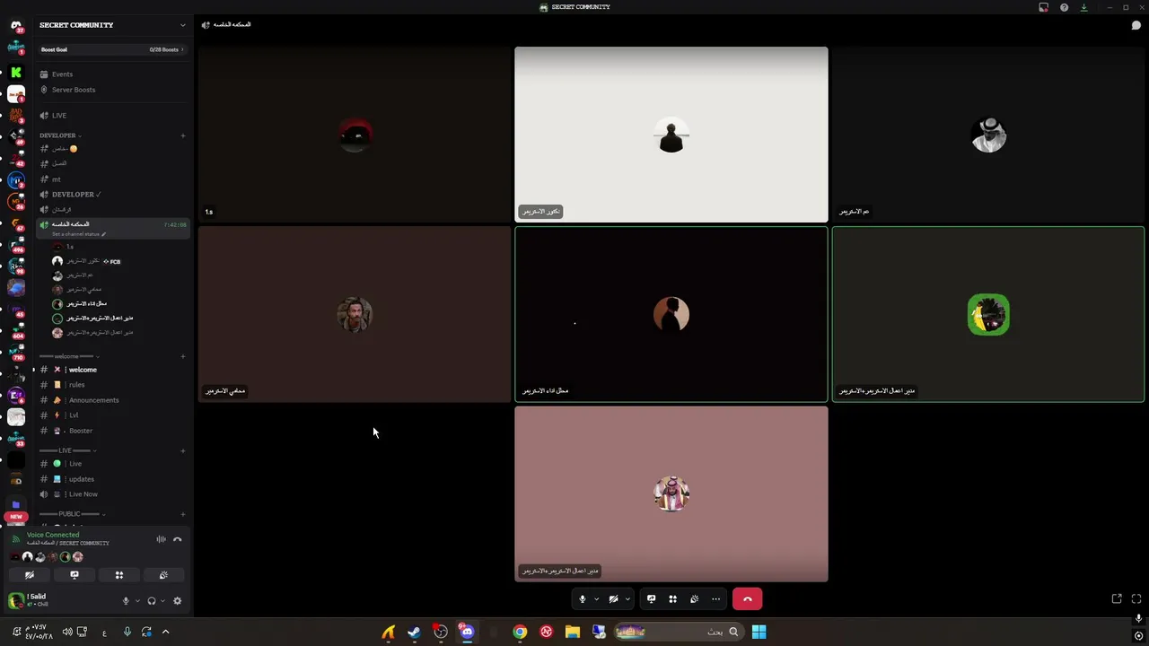Open microphone options arrow in the call toolbar

596,598
